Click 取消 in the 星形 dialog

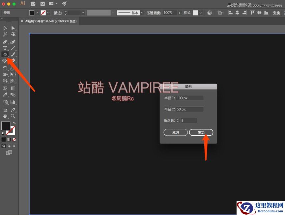coord(176,132)
